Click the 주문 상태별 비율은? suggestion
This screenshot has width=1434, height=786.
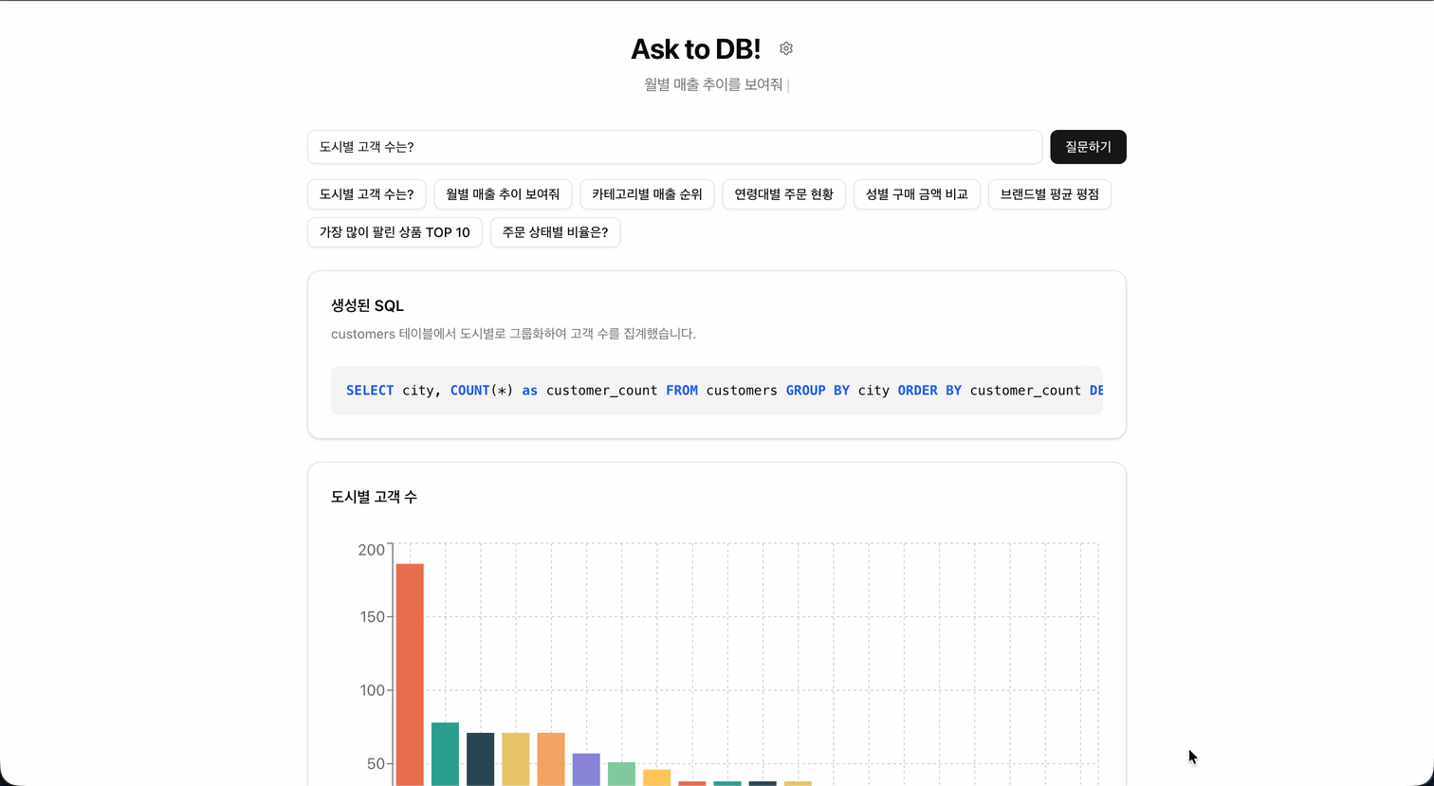[x=555, y=232]
